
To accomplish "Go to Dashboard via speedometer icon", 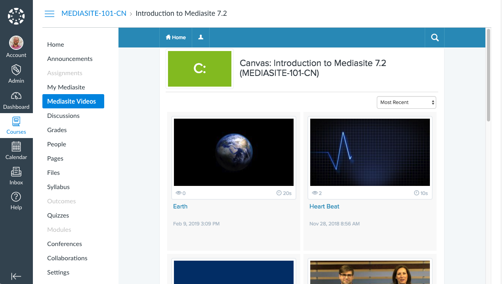I will point(16,96).
